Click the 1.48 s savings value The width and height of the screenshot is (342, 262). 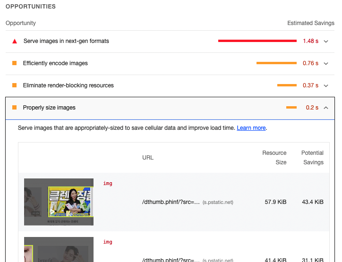(x=311, y=41)
